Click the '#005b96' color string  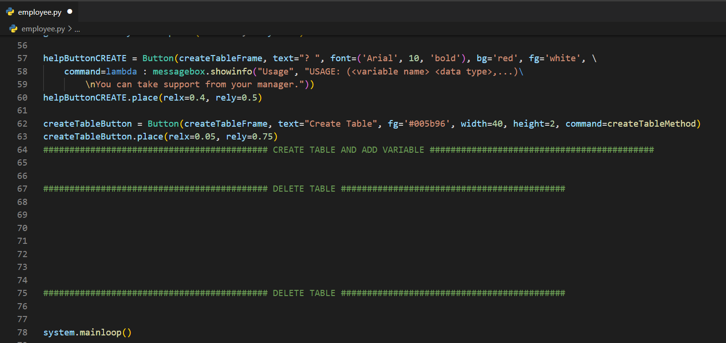[426, 124]
